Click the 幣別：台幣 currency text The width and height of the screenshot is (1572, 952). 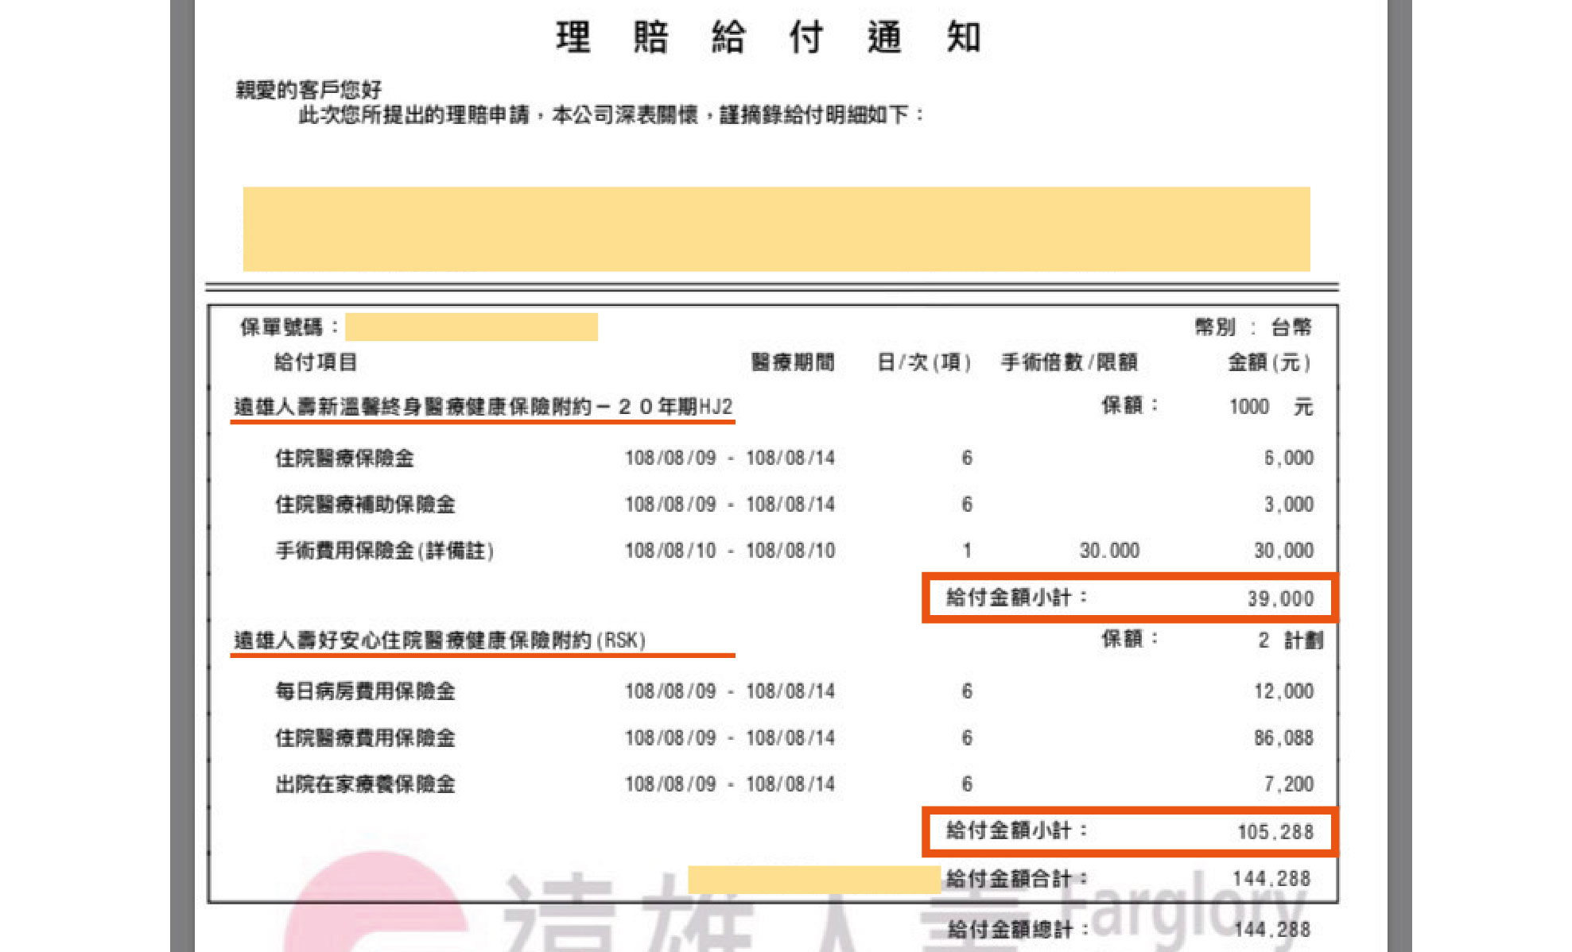1252,327
